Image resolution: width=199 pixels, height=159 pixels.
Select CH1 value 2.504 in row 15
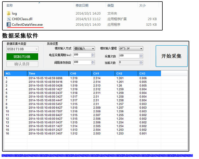pos(97,130)
